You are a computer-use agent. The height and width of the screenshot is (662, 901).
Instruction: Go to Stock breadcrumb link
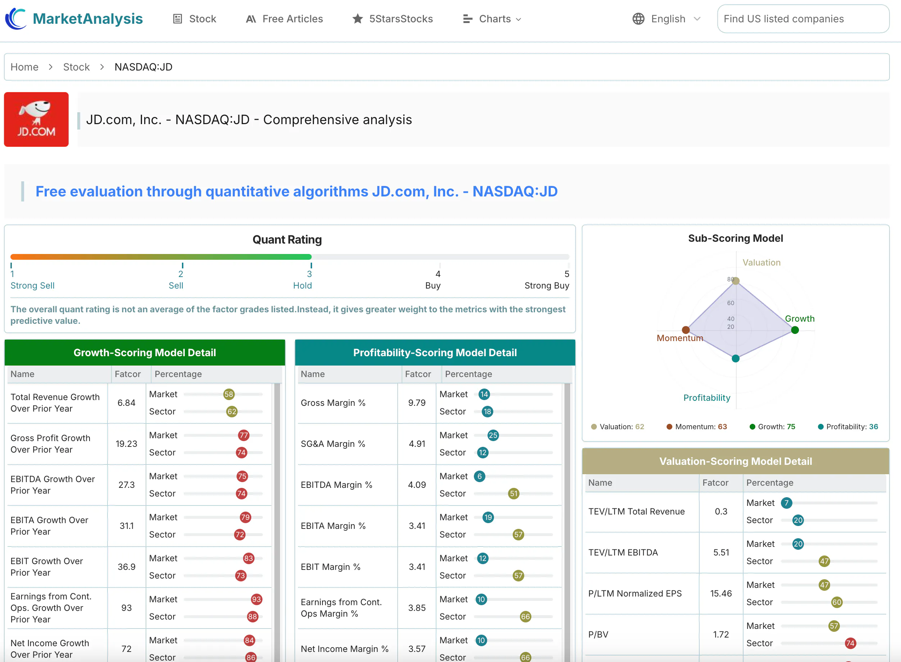point(77,67)
